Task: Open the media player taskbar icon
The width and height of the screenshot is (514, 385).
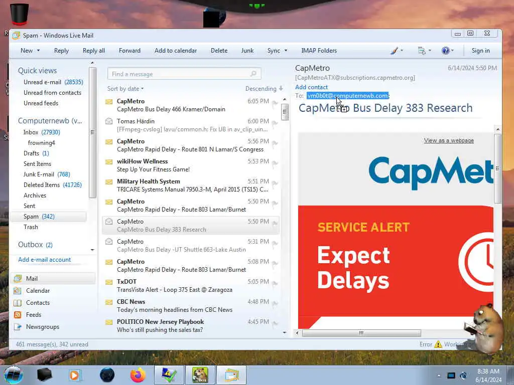Action: pos(75,375)
